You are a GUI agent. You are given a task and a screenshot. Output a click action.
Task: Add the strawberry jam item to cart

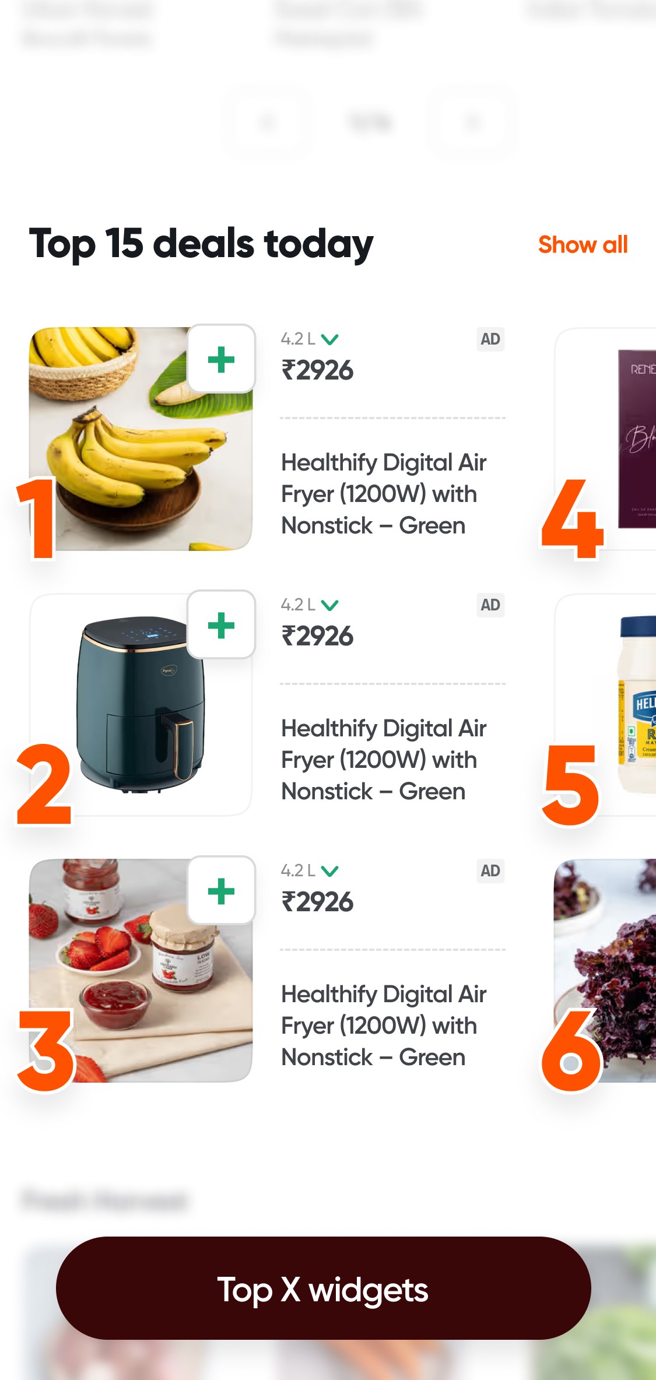click(221, 891)
